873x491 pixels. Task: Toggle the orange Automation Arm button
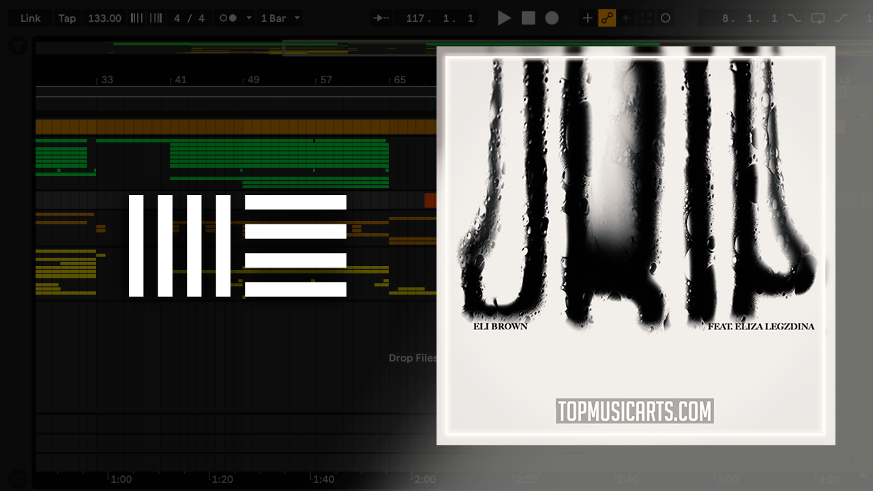[x=606, y=18]
